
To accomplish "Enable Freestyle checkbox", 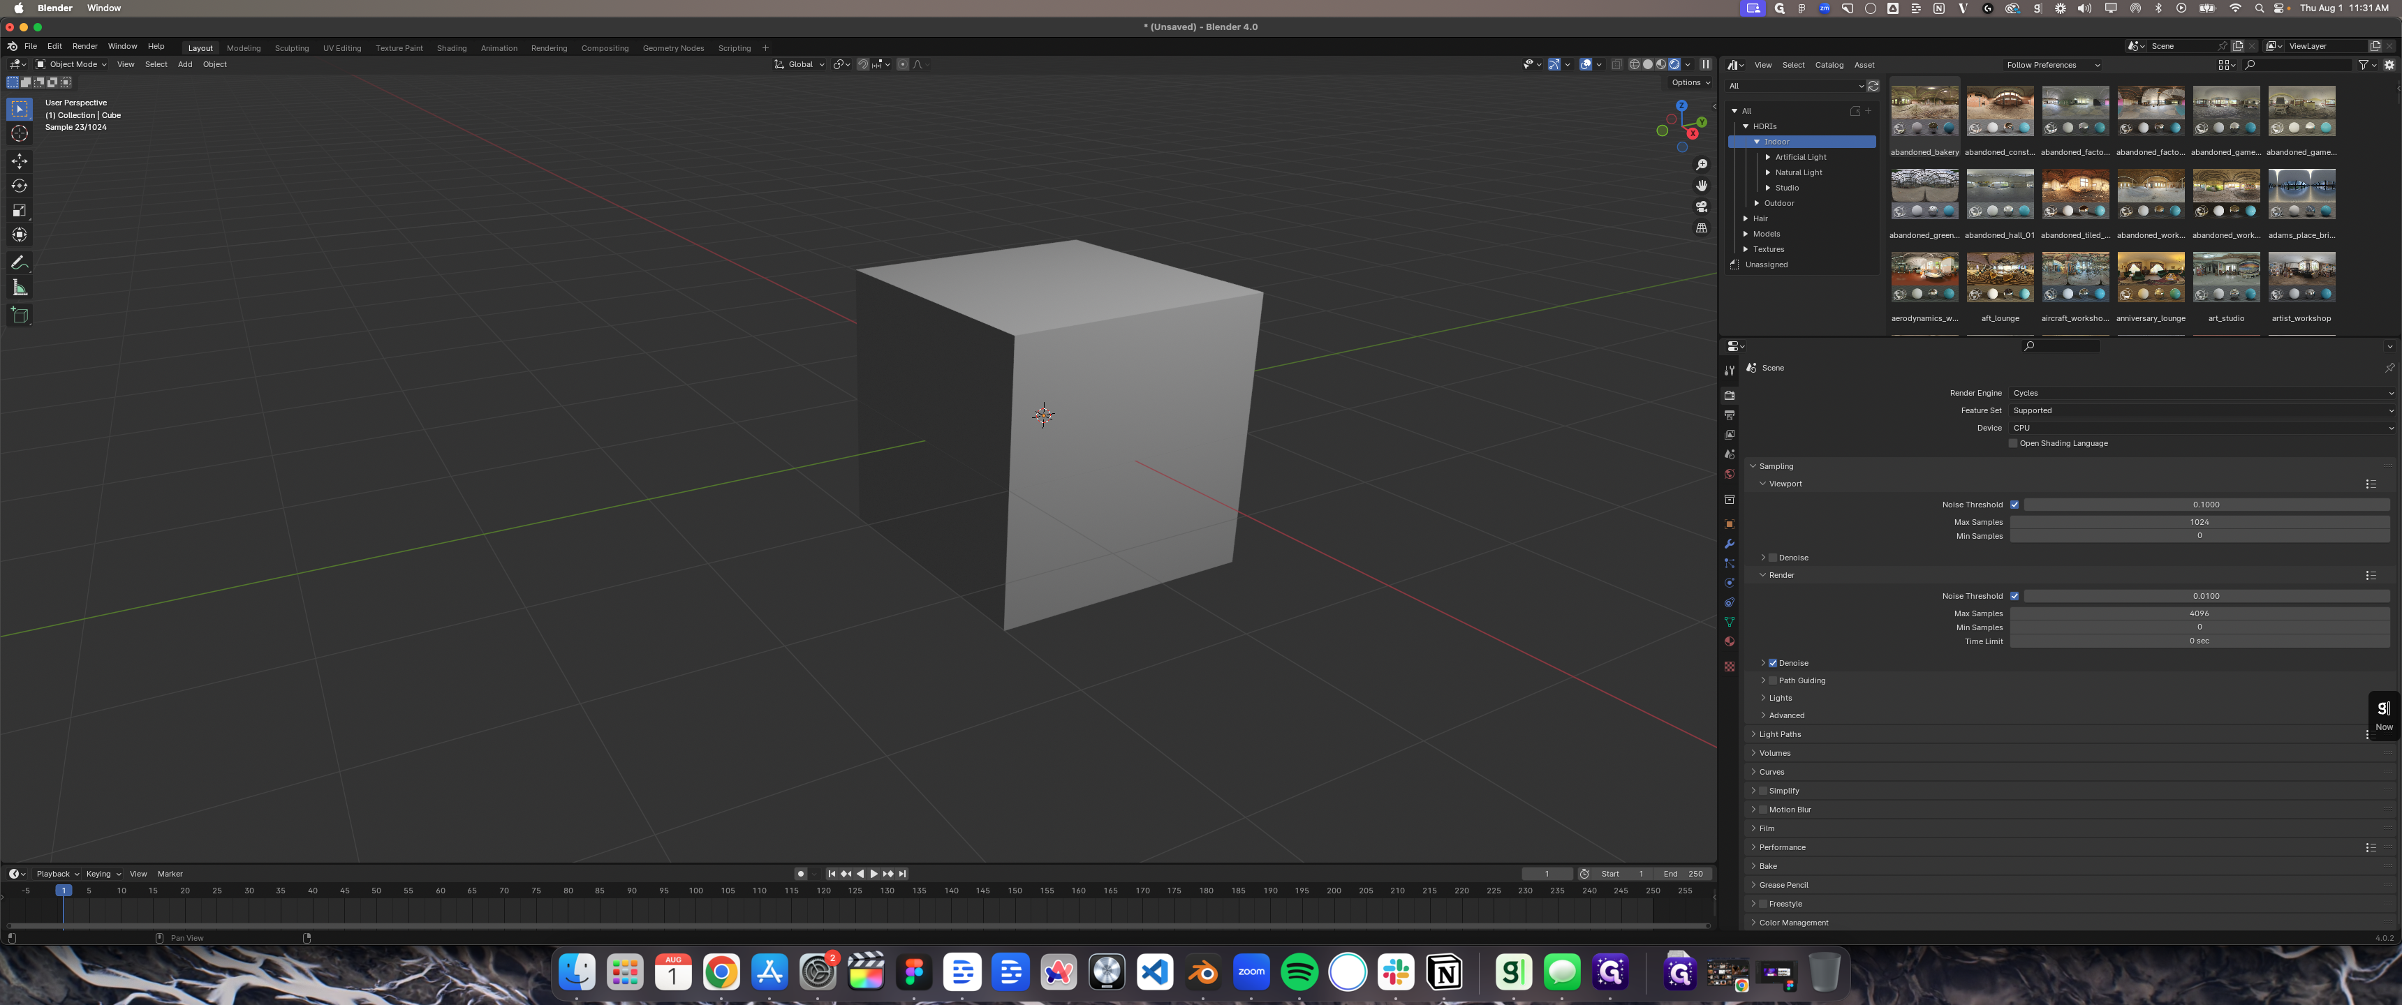I will click(x=1763, y=903).
